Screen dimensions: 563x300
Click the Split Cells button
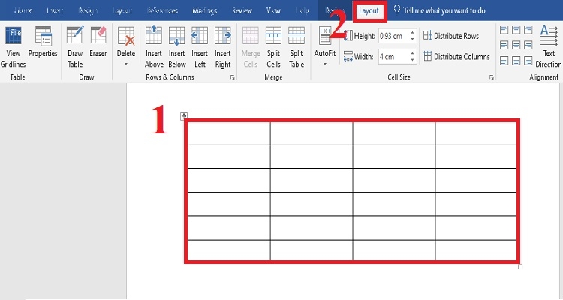click(273, 47)
